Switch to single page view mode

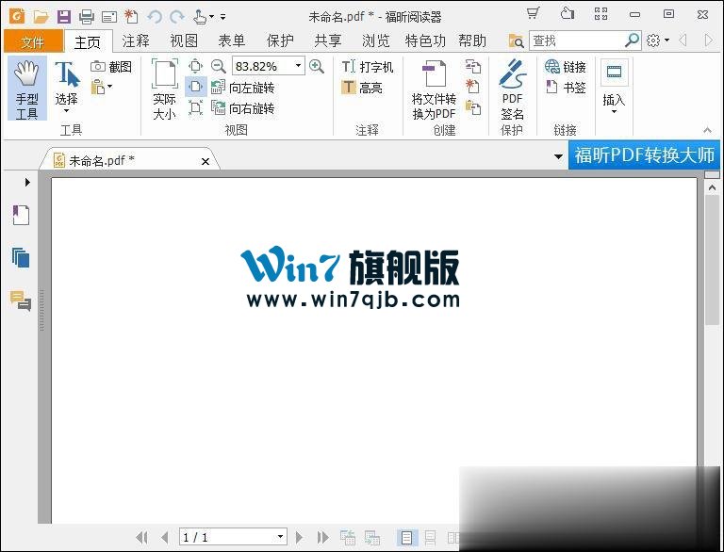click(x=407, y=538)
